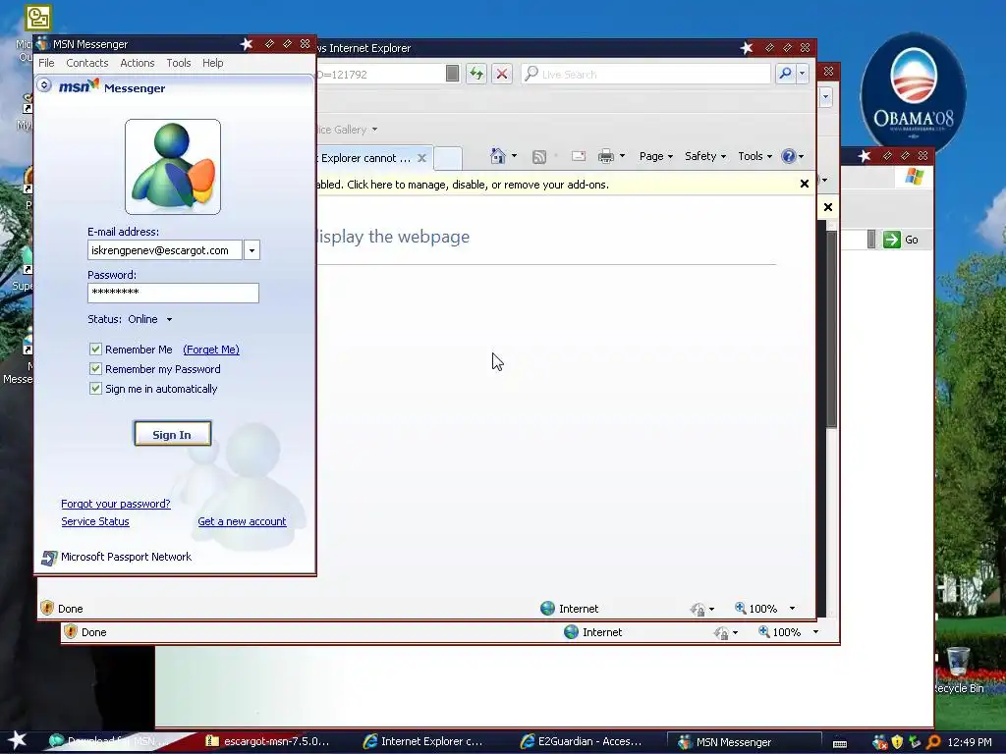Open the Page menu in IE toolbar
1006x754 pixels.
tap(655, 156)
